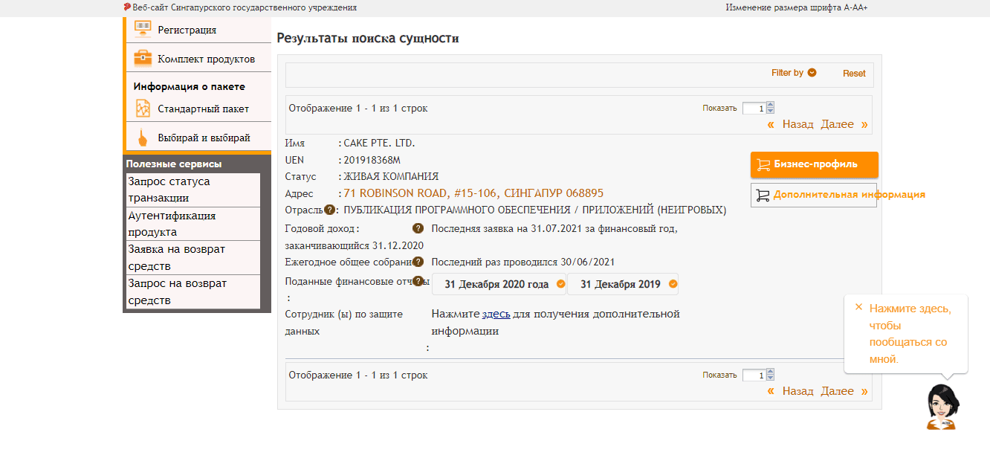Viewport: 990px width, 458px height.
Task: Click the virtual assistant avatar
Action: pos(942,405)
